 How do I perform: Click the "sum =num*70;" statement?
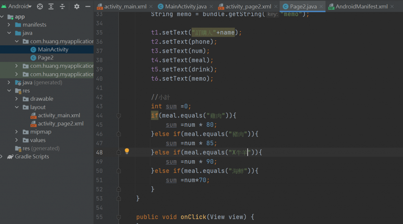tap(188, 180)
